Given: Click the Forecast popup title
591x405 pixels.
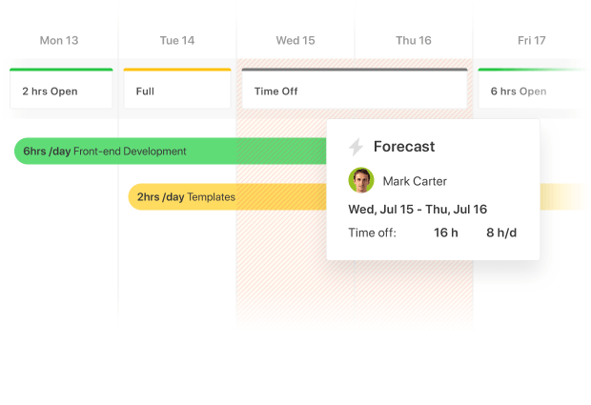Looking at the screenshot, I should point(404,147).
